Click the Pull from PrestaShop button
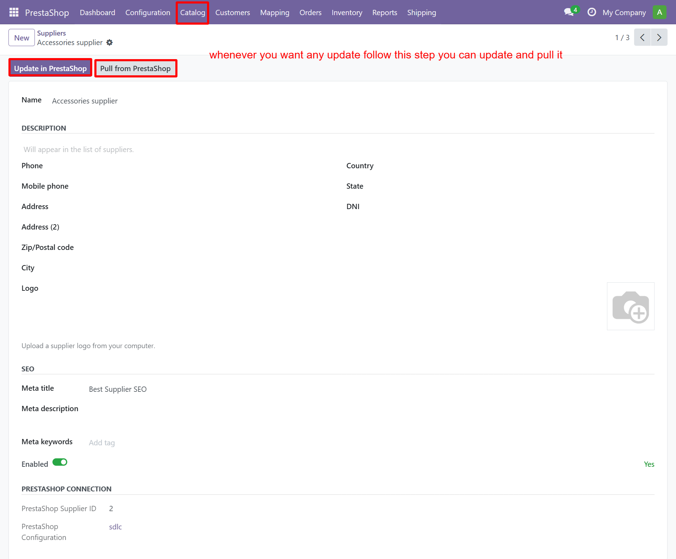 (x=136, y=68)
